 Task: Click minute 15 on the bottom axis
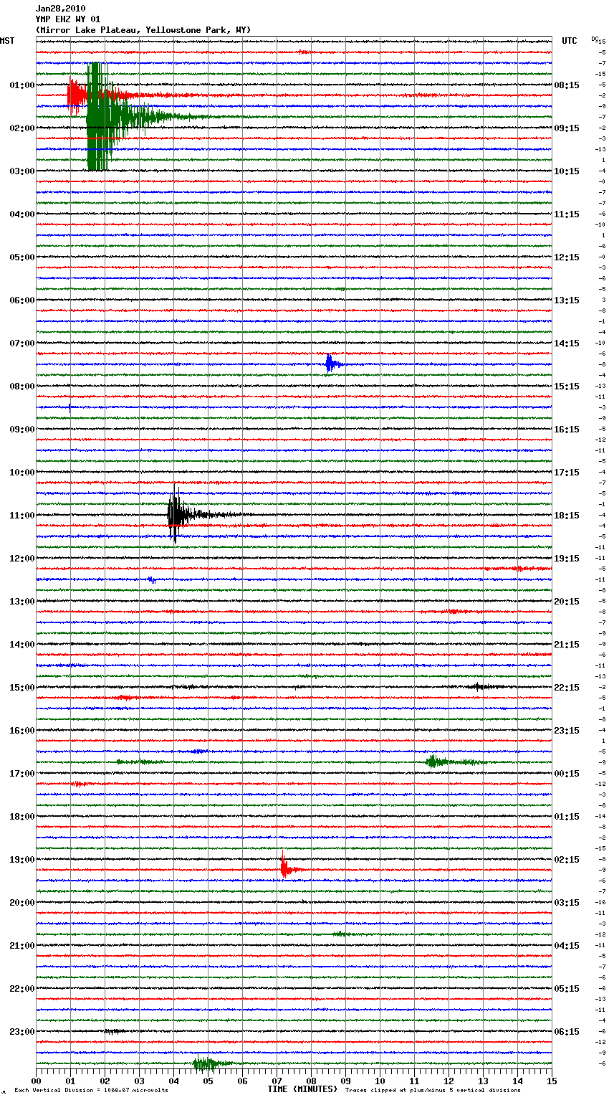552,1081
